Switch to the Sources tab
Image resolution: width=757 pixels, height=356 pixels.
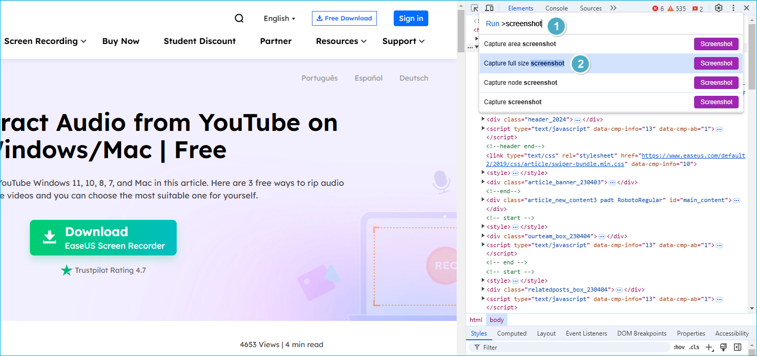click(x=591, y=8)
